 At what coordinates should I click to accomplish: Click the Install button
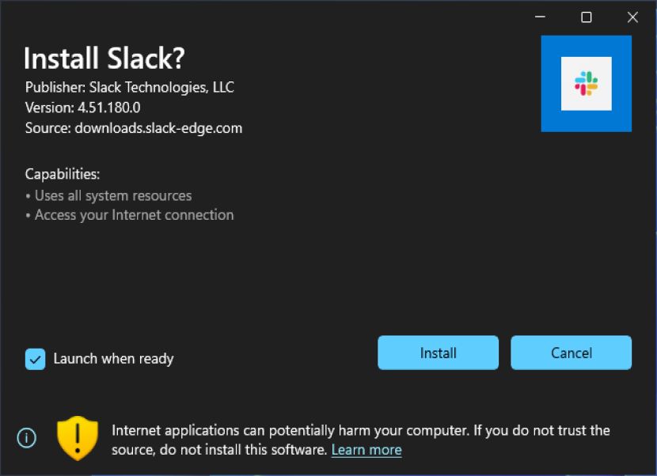(438, 353)
